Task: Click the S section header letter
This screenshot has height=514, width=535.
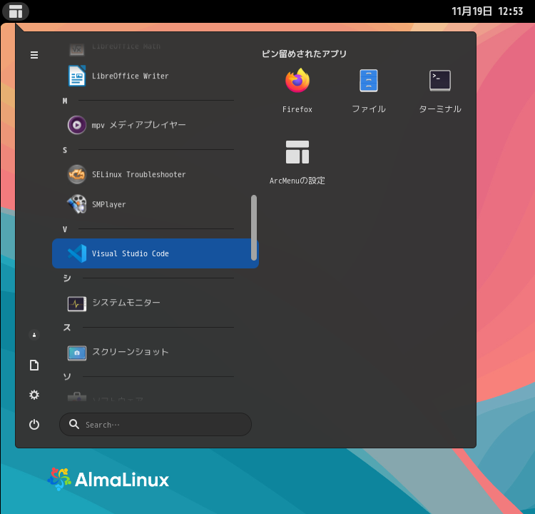Action: 65,150
